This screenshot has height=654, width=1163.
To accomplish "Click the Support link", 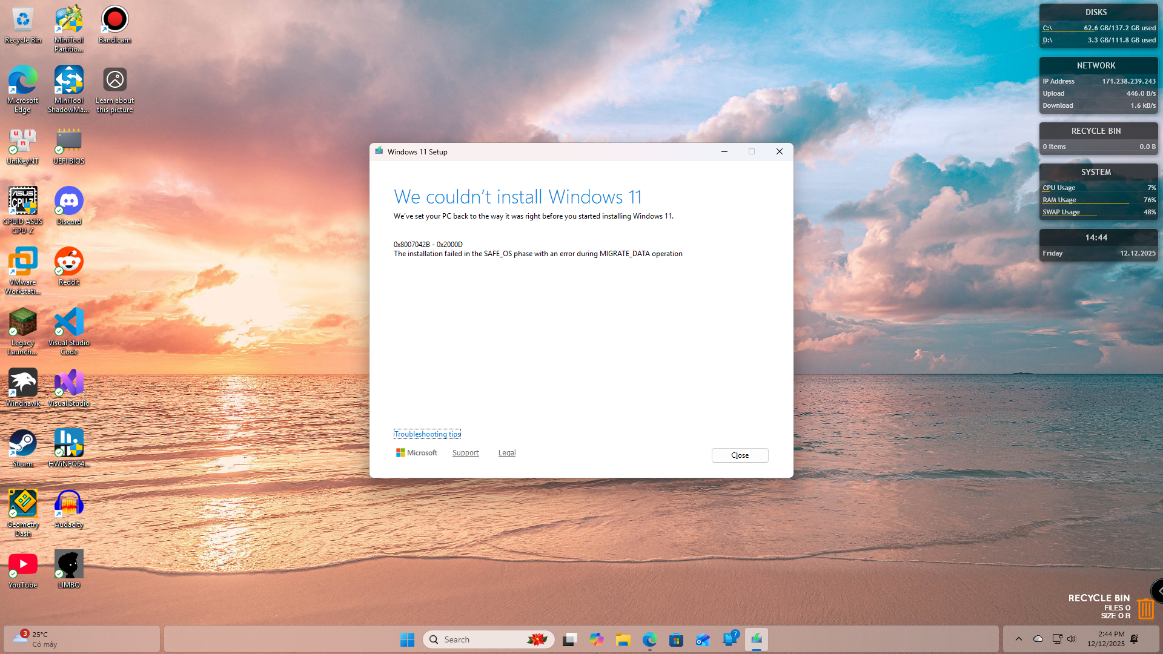I will click(465, 452).
